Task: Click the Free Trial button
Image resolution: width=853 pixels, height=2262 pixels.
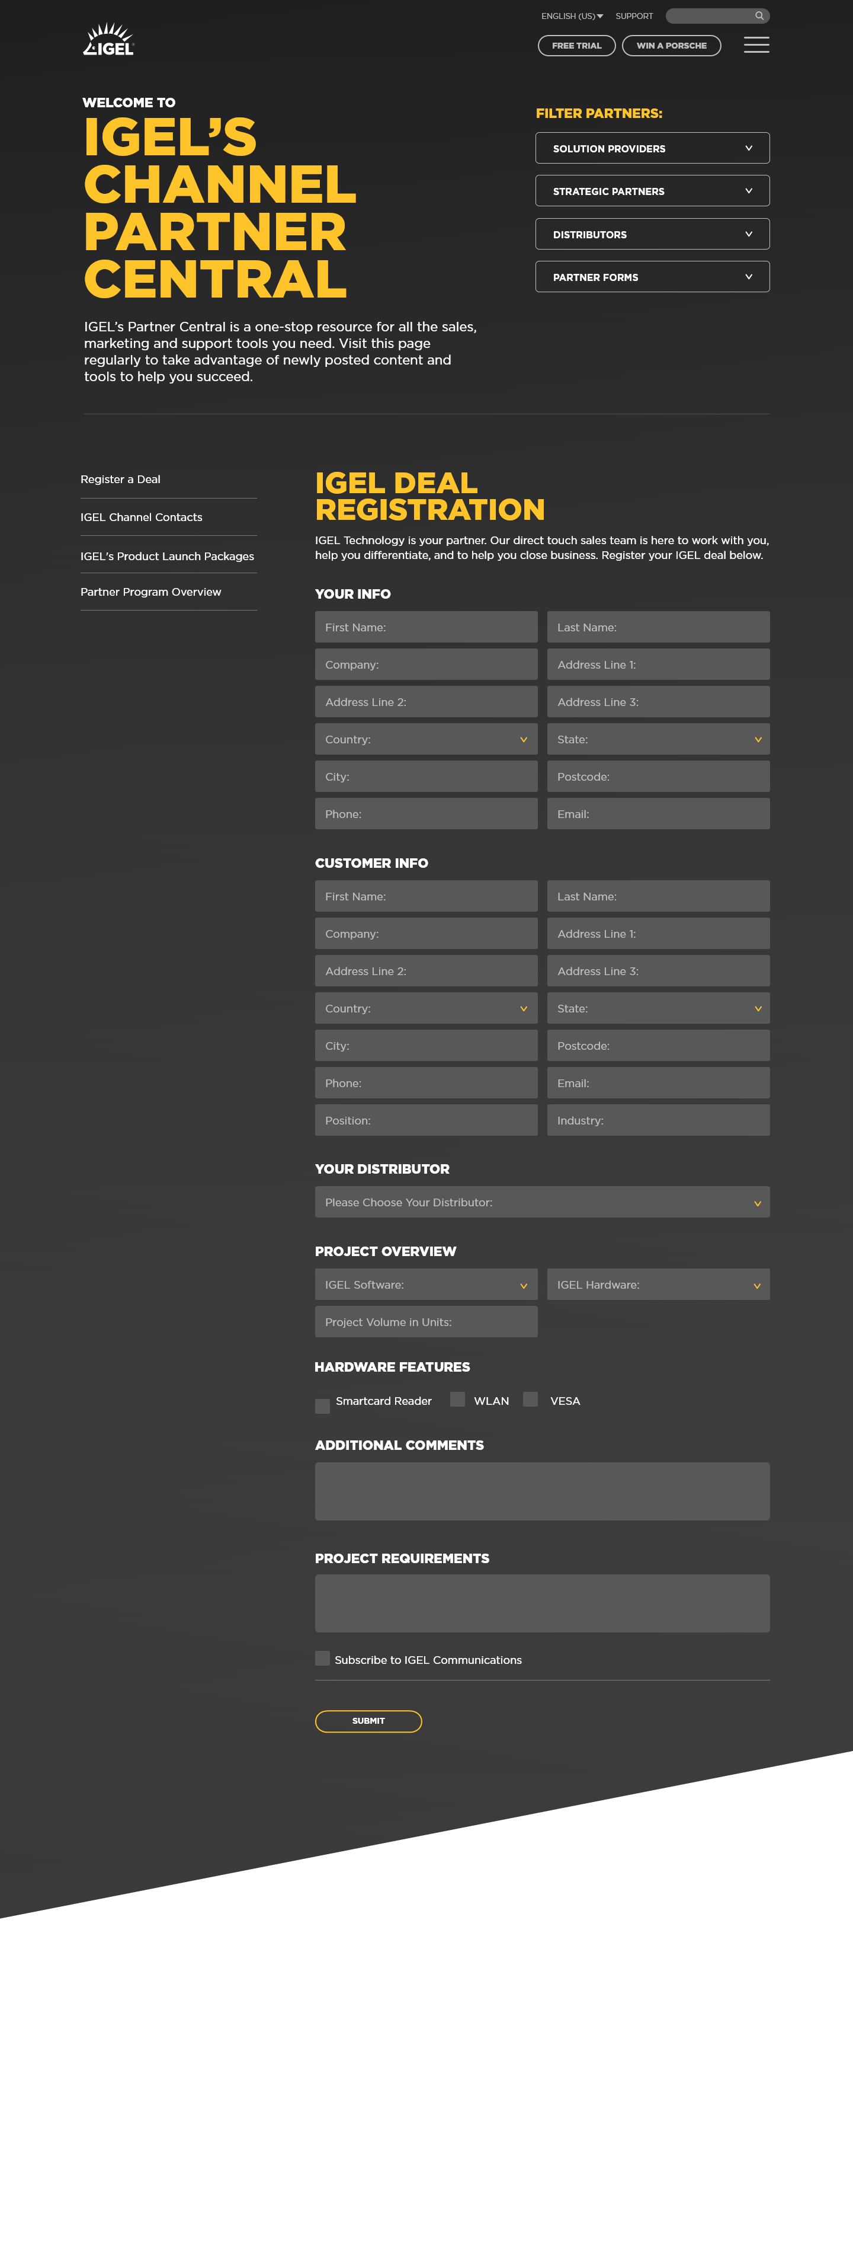Action: [576, 46]
